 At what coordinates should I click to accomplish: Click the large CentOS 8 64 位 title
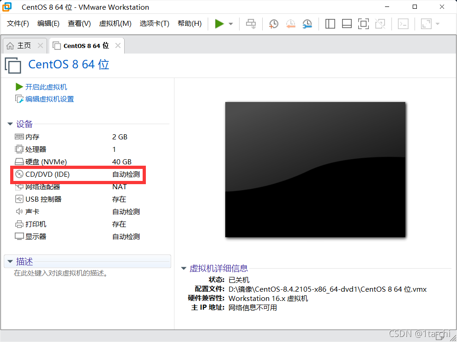pyautogui.click(x=69, y=64)
